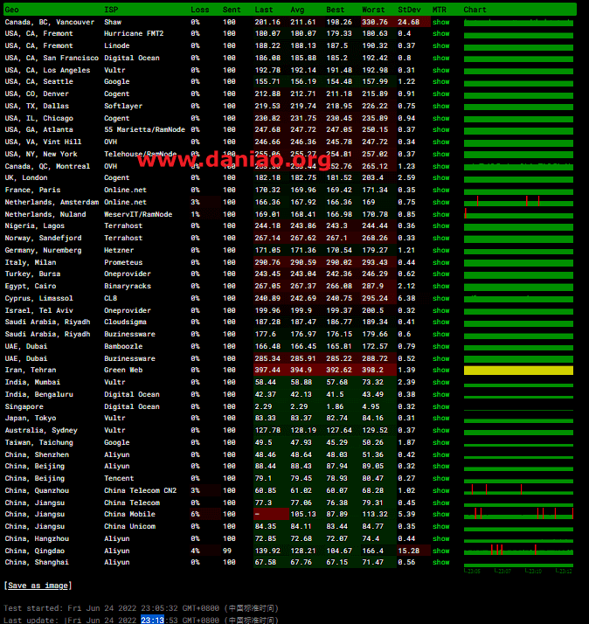Screen dimensions: 589x624
Task: Click 'Nigeria, Lagos' location text
Action: pos(35,225)
